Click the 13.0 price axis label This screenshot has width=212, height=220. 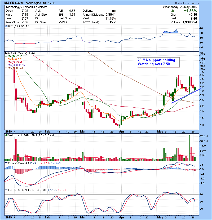202,53
